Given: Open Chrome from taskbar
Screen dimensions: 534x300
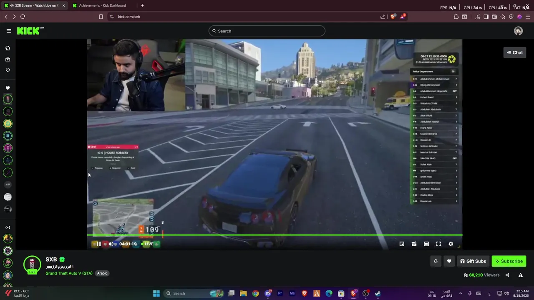Looking at the screenshot, I should 255,293.
